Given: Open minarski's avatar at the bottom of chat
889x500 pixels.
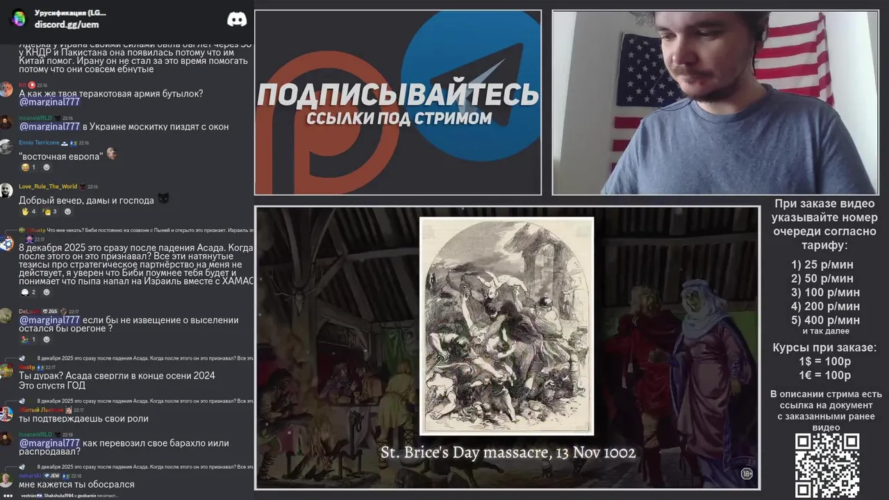Looking at the screenshot, I should 6,480.
